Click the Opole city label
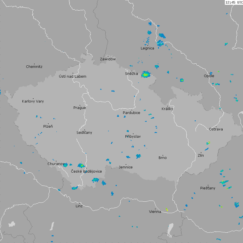The image size is (243, 243). [x=209, y=76]
